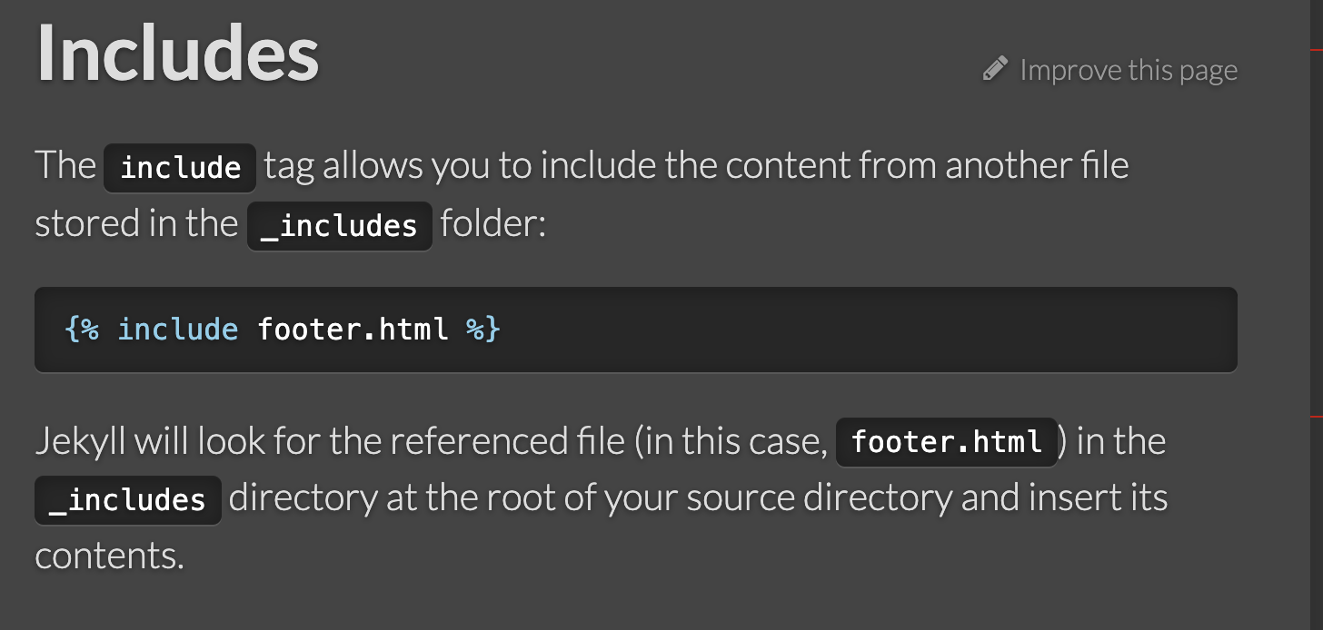Click the "_includes" code label before "directory"
The height and width of the screenshot is (630, 1323).
coord(128,500)
